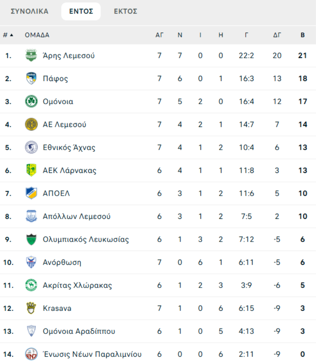The height and width of the screenshot is (364, 316).
Task: Switch to the ΣΥΝΟΛΙΚΑ tab
Action: coord(29,12)
